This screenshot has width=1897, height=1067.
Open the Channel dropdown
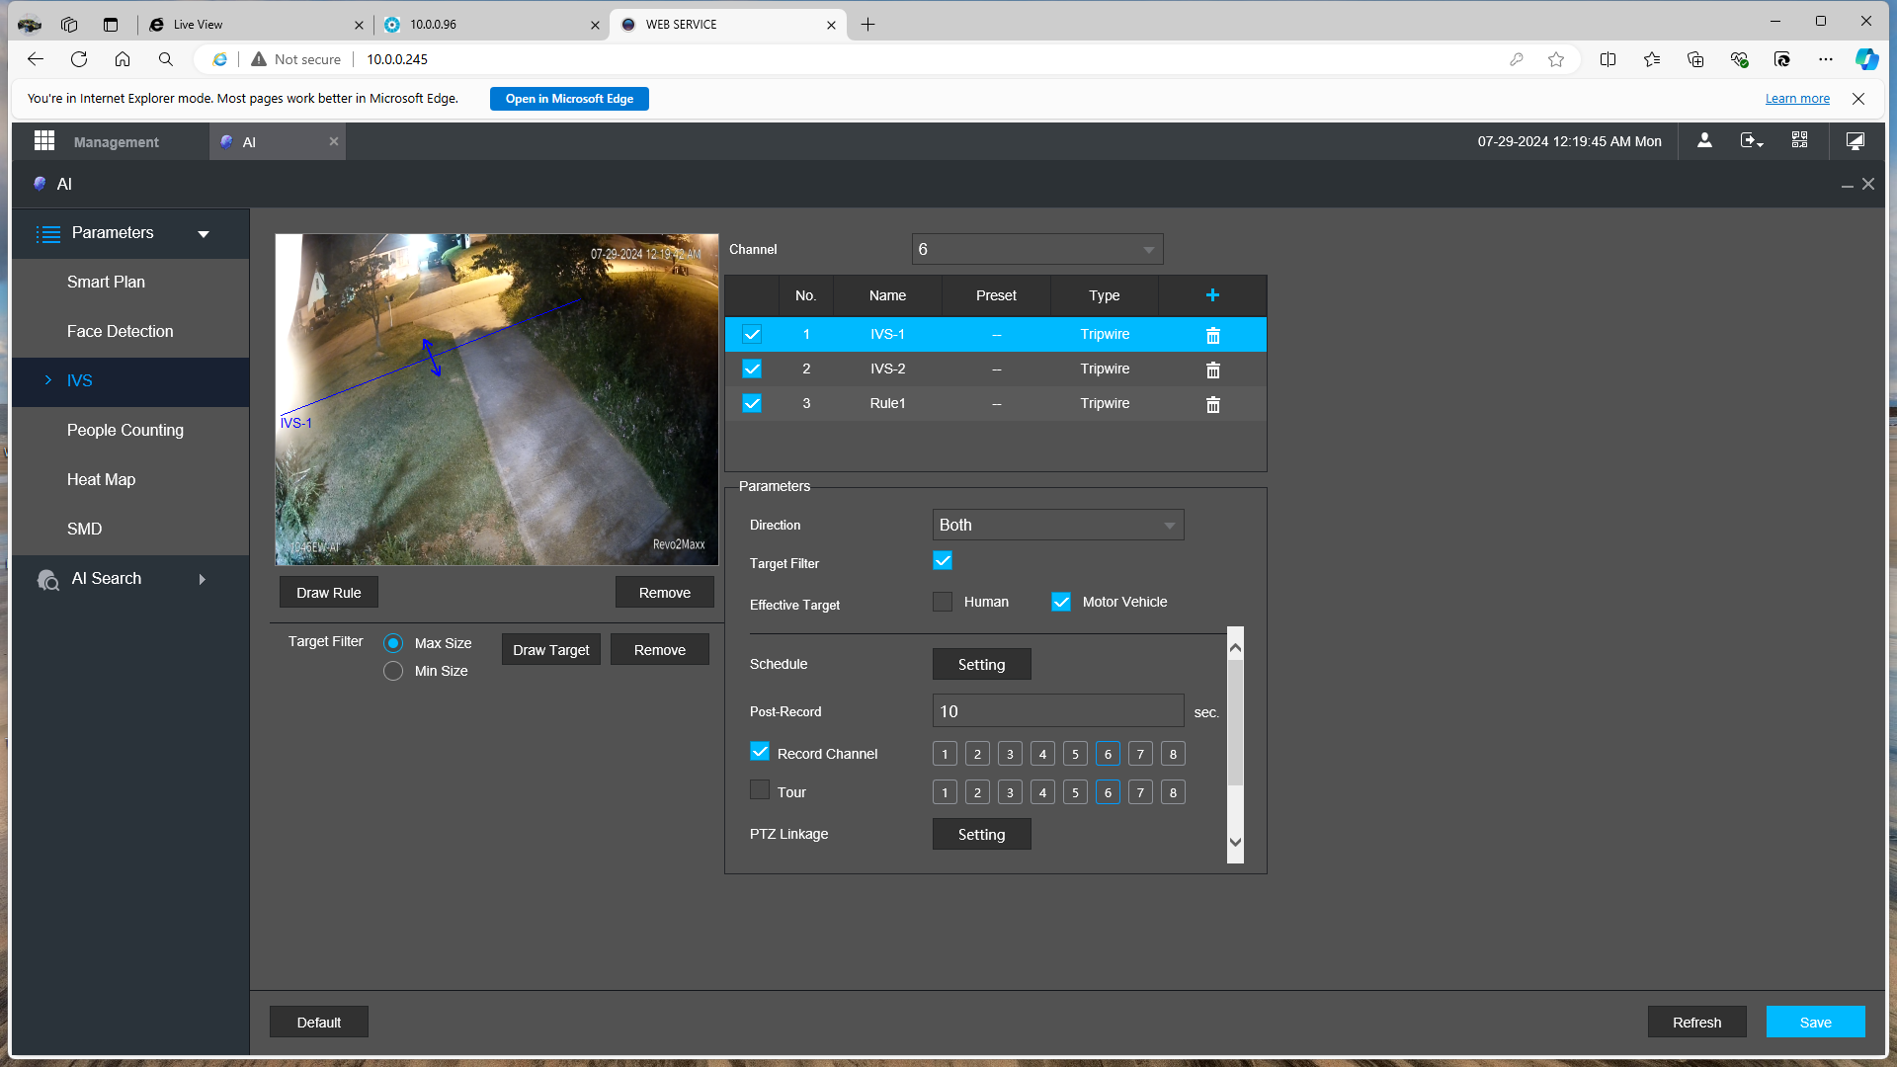pyautogui.click(x=1037, y=249)
